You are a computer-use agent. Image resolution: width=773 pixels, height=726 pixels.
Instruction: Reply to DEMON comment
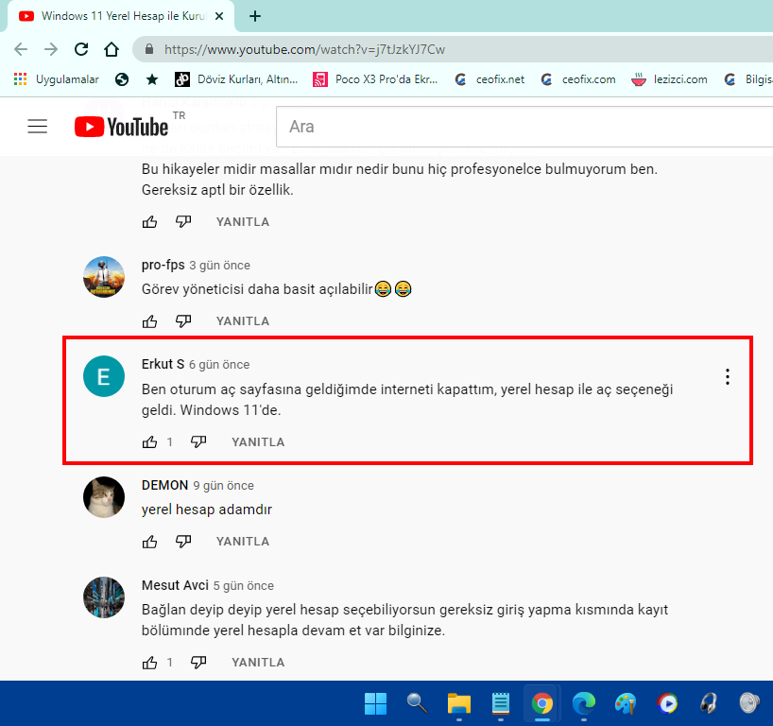243,542
